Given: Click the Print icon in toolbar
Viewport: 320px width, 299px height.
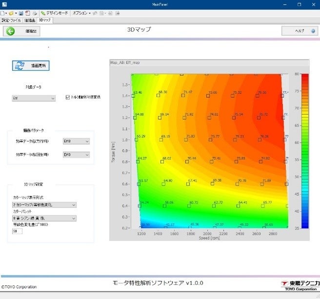Looking at the screenshot, I should (35, 13).
